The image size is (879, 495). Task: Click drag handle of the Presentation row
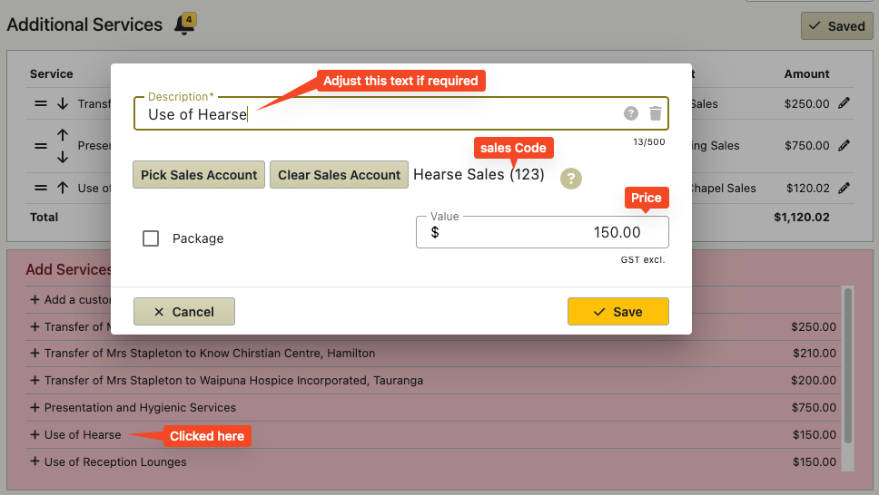click(41, 146)
